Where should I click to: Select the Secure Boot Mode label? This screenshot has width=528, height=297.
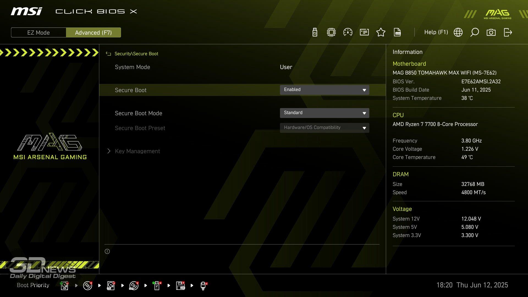(139, 113)
